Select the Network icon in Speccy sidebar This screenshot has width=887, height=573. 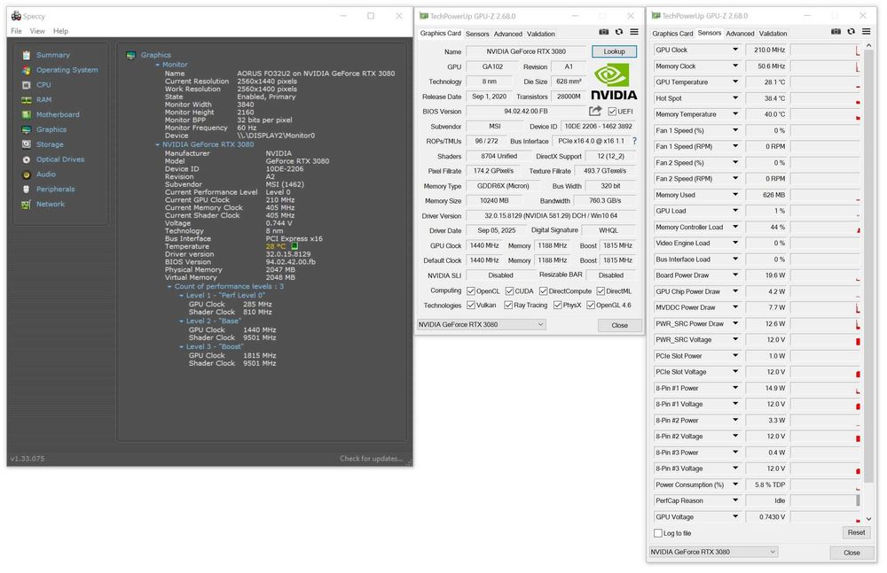pyautogui.click(x=26, y=205)
